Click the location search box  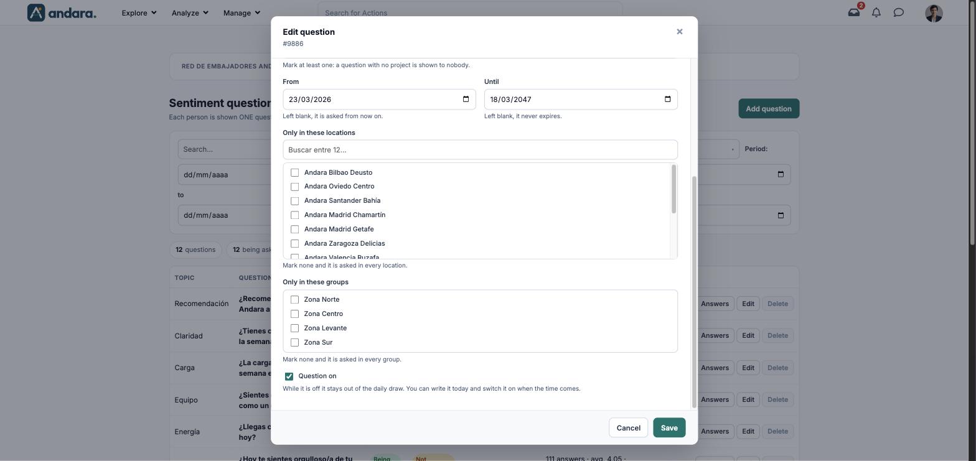click(x=480, y=150)
